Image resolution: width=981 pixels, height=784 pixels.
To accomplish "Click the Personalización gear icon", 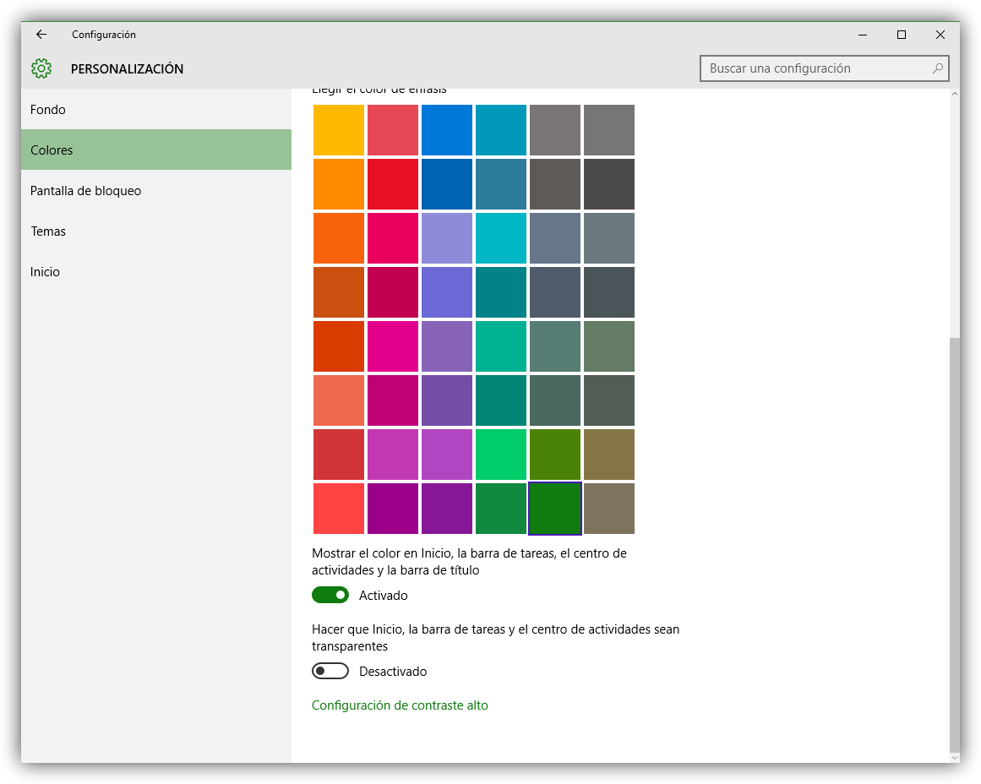I will pyautogui.click(x=41, y=68).
